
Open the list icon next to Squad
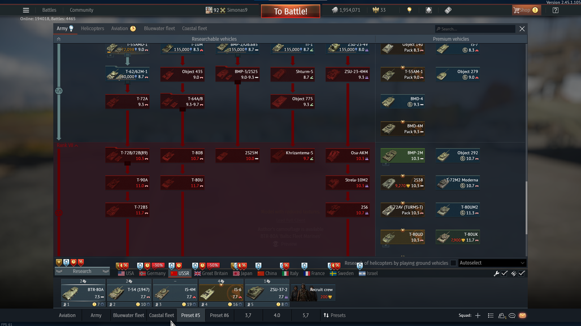click(x=491, y=315)
